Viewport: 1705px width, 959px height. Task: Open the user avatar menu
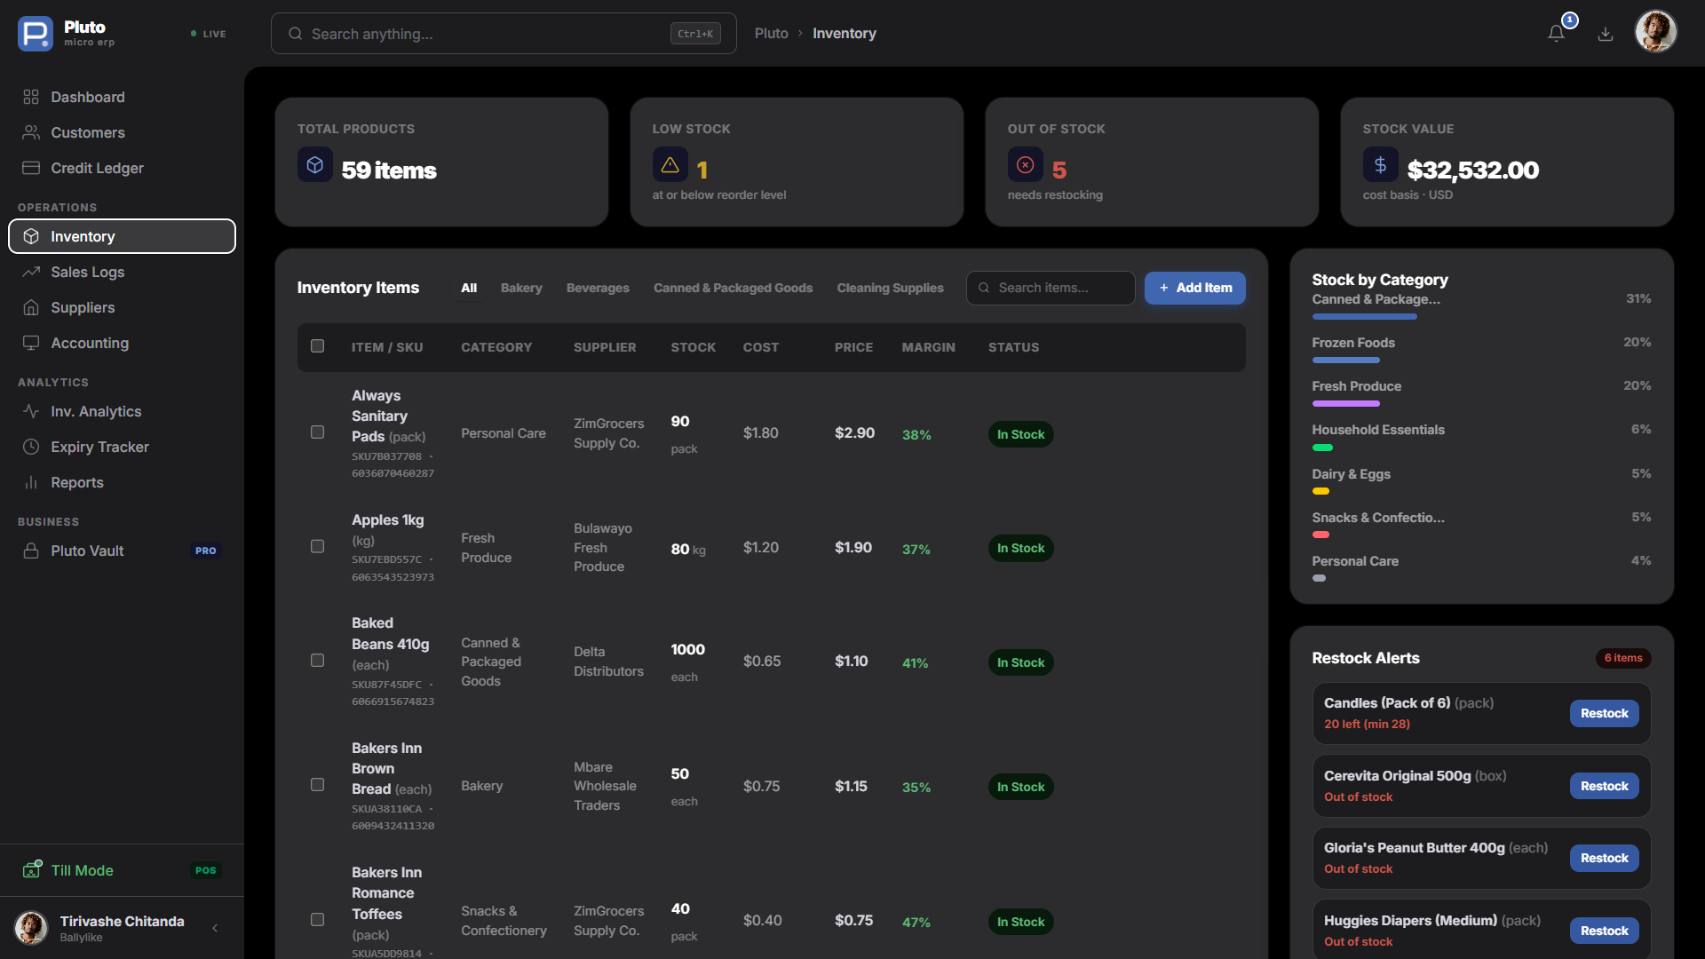pos(1655,32)
